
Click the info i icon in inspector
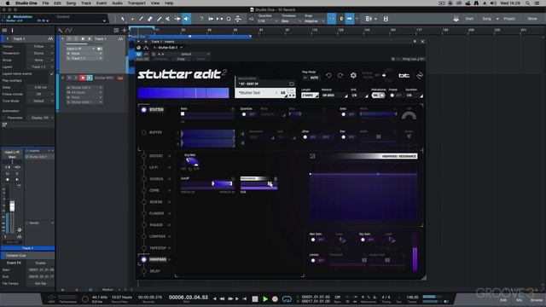click(12, 31)
